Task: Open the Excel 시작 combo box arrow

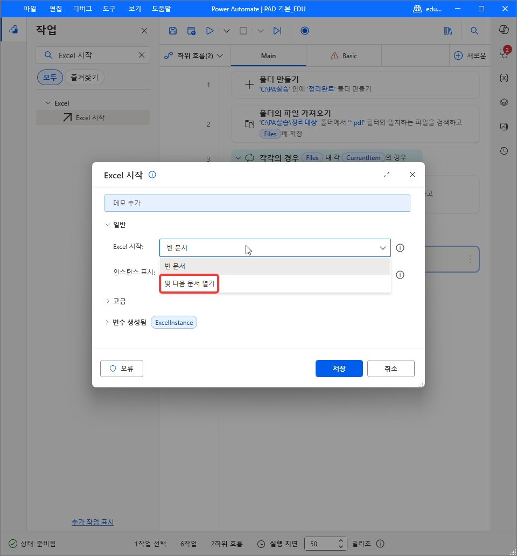Action: click(383, 248)
